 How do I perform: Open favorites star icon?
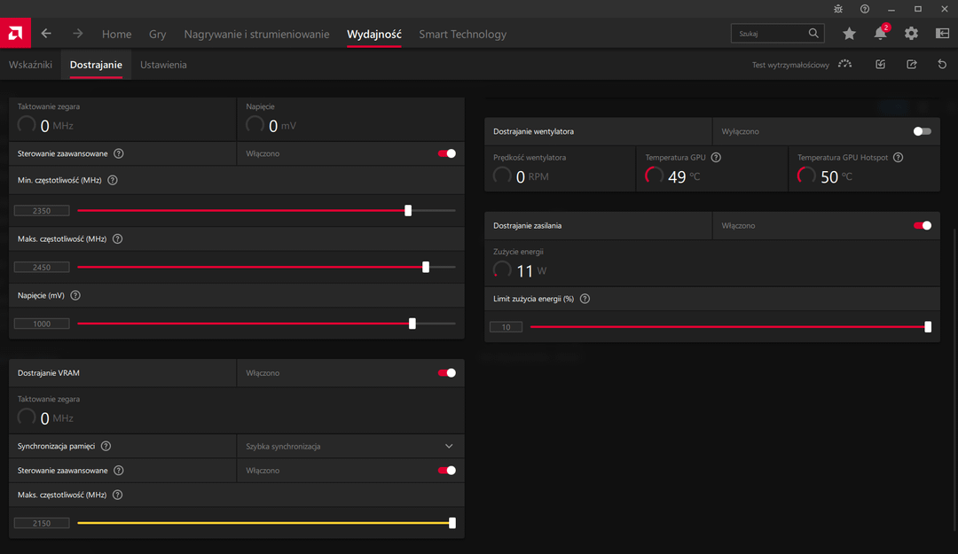[849, 34]
